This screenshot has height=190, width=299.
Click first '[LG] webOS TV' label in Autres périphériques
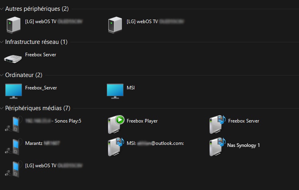tap(41, 22)
